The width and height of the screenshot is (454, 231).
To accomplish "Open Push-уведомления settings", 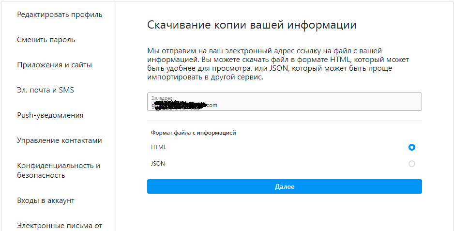I will pos(50,115).
